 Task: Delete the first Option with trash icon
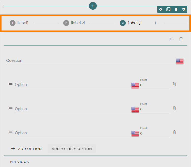[x=174, y=84]
